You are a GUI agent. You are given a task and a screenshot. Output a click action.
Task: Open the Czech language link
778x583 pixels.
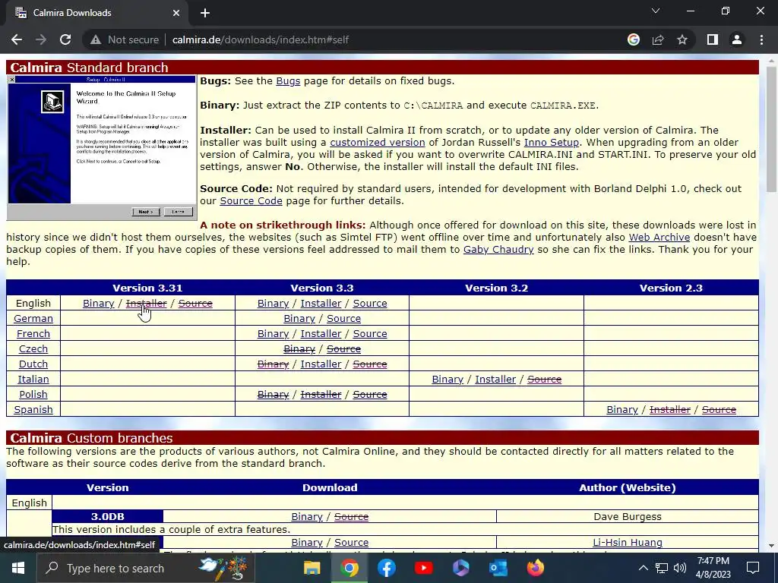[33, 349]
